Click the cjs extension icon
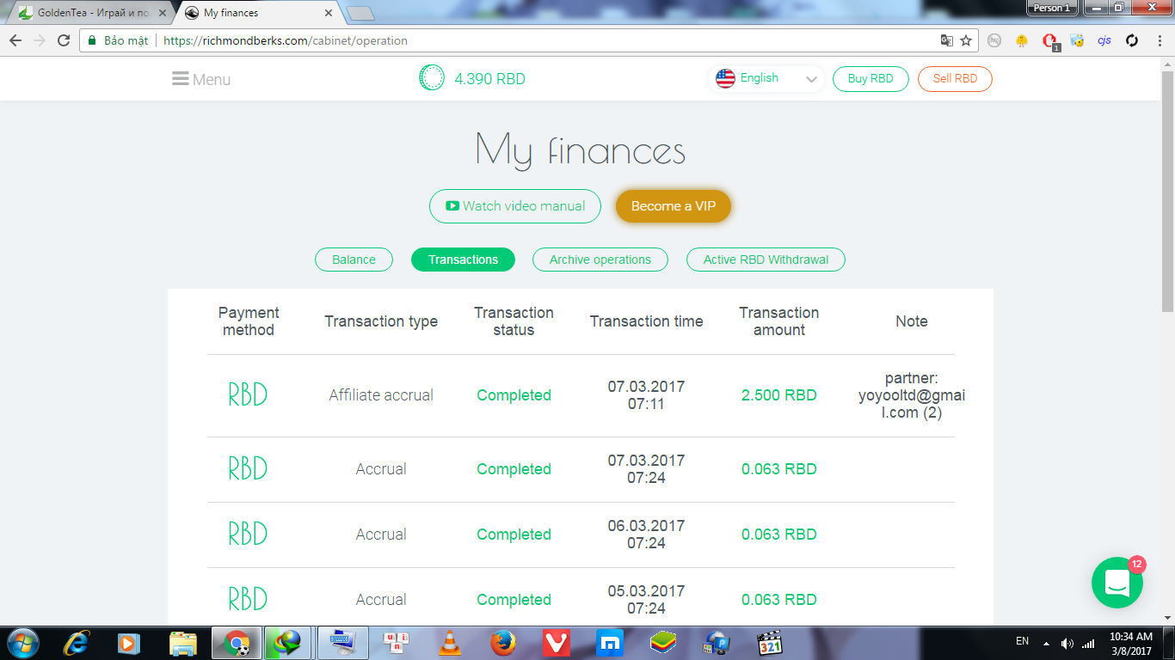 pos(1104,40)
